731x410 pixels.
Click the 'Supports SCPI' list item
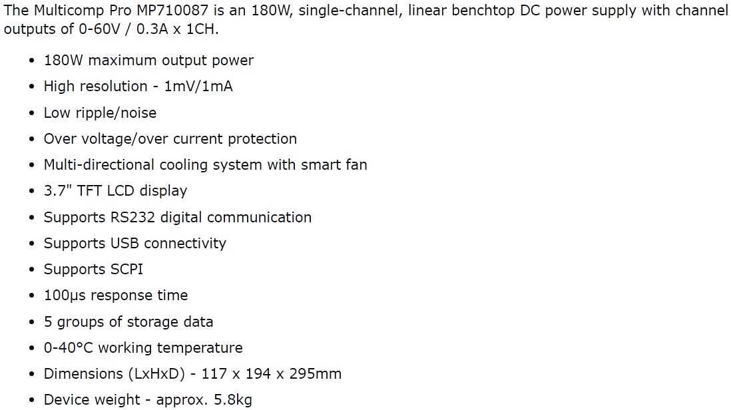[93, 270]
